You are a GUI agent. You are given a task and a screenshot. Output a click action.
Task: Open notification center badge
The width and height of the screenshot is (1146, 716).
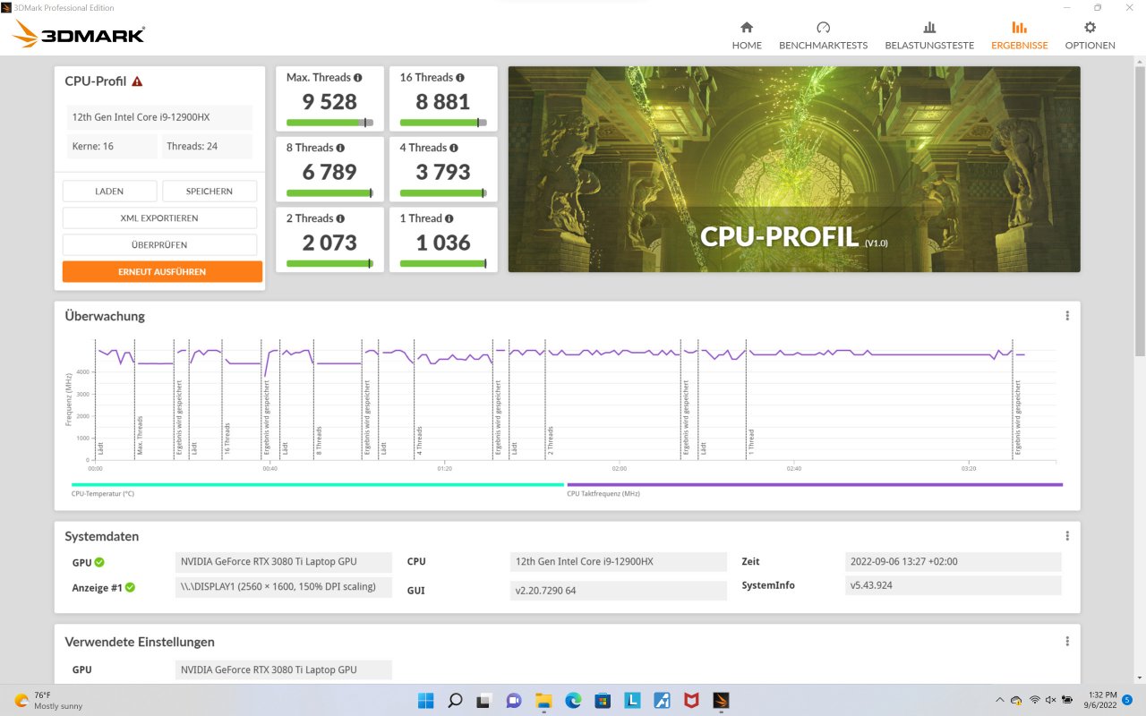pos(1127,700)
